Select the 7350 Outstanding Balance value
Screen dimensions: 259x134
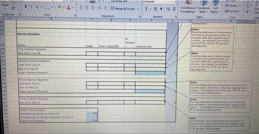92,113
